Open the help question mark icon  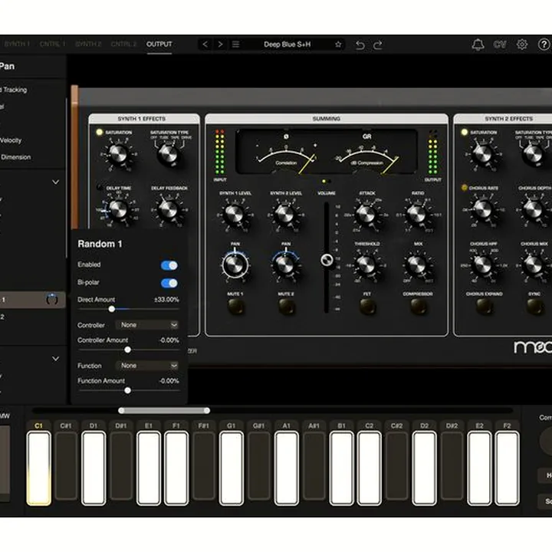[544, 44]
